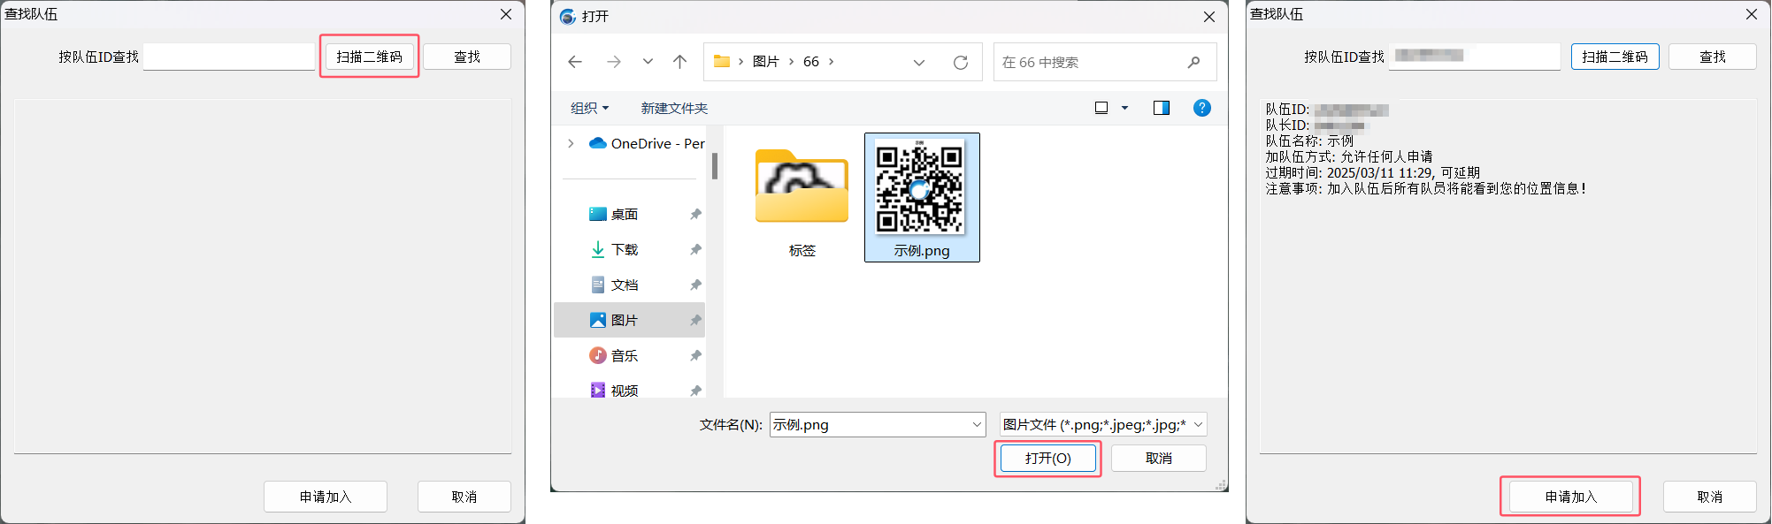Click 扫描二维码 in right 查找队伍 window

[1615, 57]
